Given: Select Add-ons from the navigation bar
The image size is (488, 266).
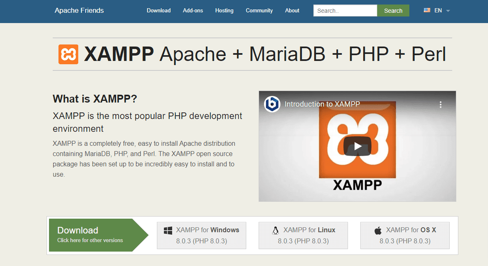Looking at the screenshot, I should 193,10.
